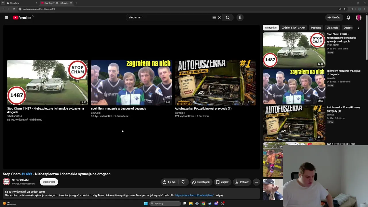Open Chrome profile avatar in toolbar
The height and width of the screenshot is (207, 368).
pyautogui.click(x=359, y=9)
